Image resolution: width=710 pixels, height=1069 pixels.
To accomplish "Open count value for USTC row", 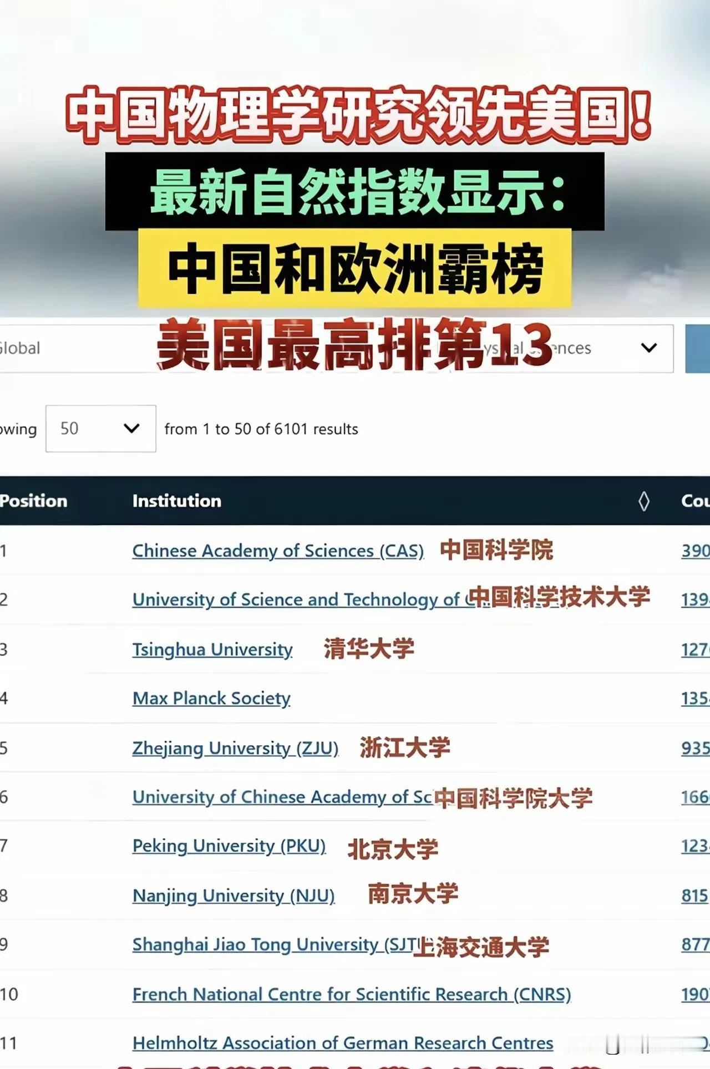I will click(696, 599).
